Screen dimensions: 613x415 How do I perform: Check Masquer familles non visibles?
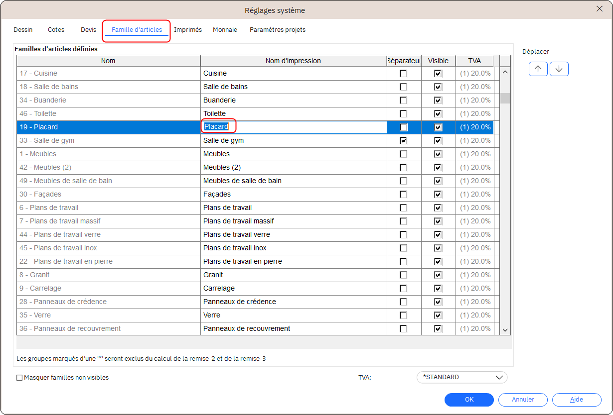click(20, 378)
